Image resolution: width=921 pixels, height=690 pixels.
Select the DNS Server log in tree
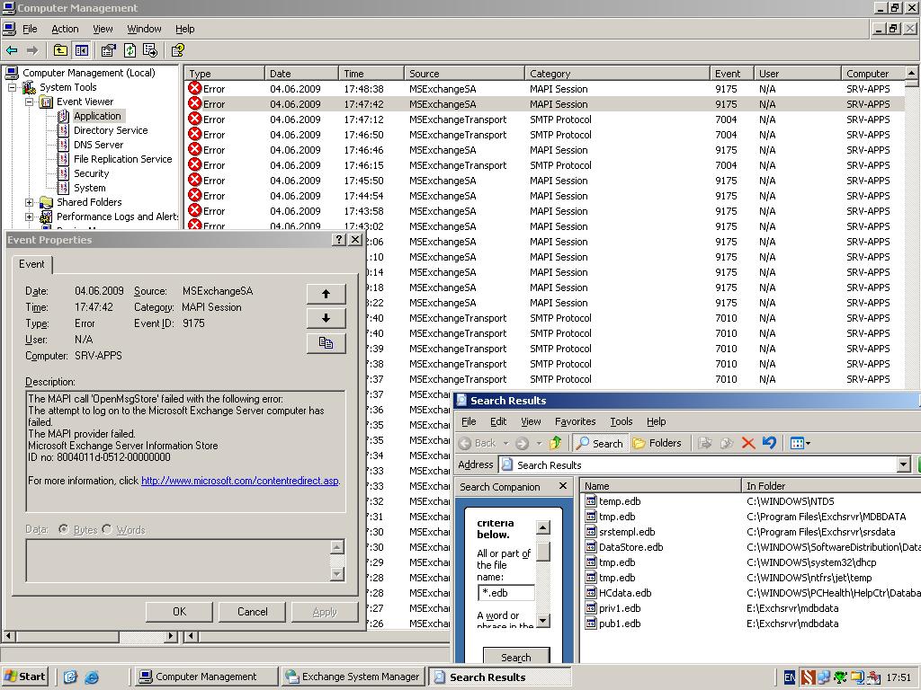[98, 145]
